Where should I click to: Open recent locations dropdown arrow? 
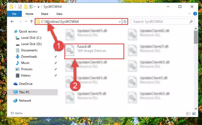26,21
